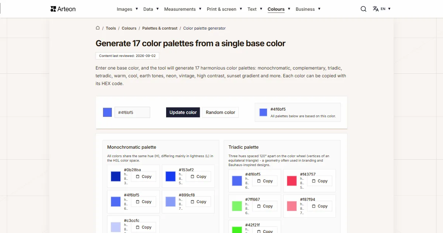443x233 pixels.
Task: Click the #f87f94 pink swatch
Action: (292, 206)
